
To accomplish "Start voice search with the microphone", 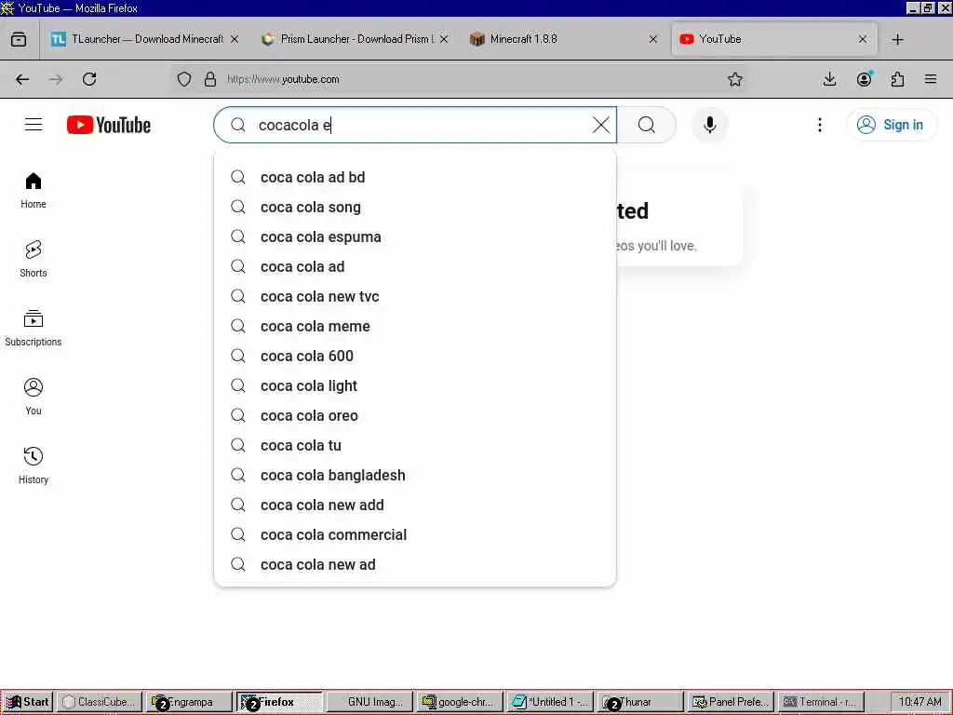I will (x=709, y=125).
